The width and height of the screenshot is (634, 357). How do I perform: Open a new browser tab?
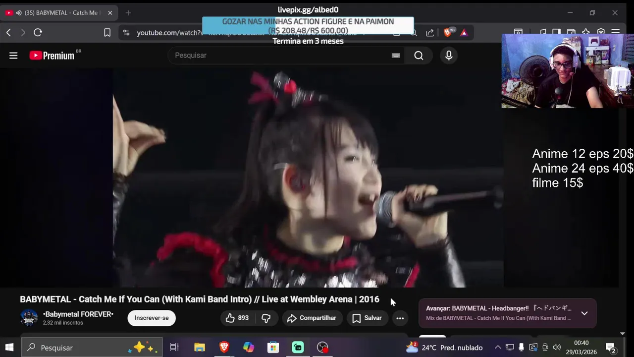(128, 13)
